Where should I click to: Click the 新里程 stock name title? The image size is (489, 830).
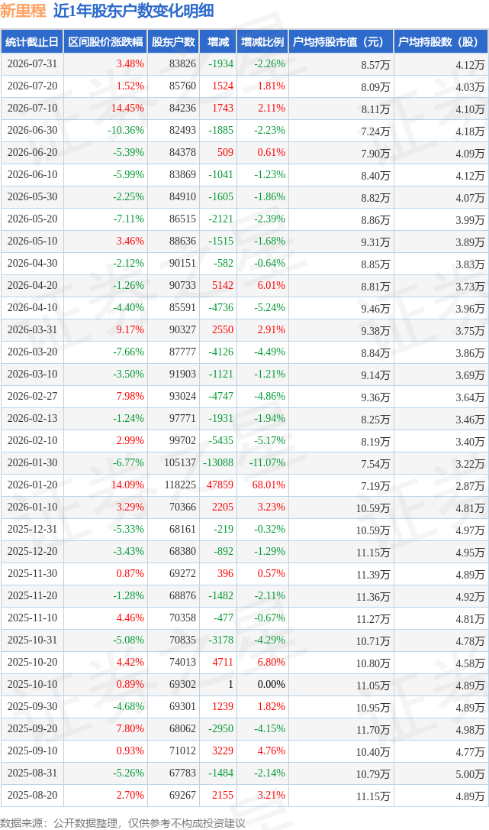click(x=23, y=11)
